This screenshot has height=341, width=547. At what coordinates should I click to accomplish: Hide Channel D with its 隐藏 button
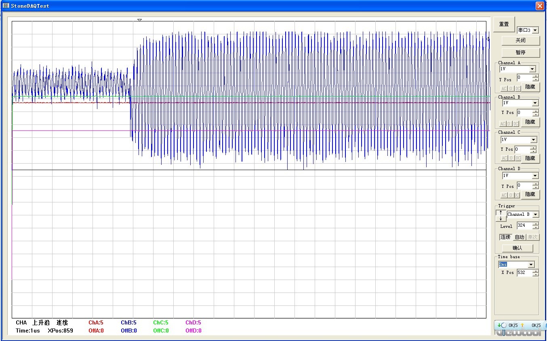coord(530,194)
